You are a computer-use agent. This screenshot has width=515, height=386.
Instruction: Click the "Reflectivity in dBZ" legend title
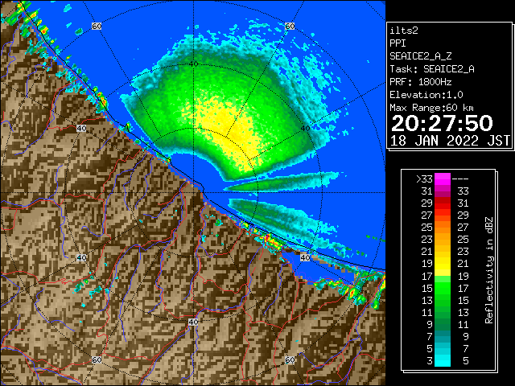(x=489, y=270)
